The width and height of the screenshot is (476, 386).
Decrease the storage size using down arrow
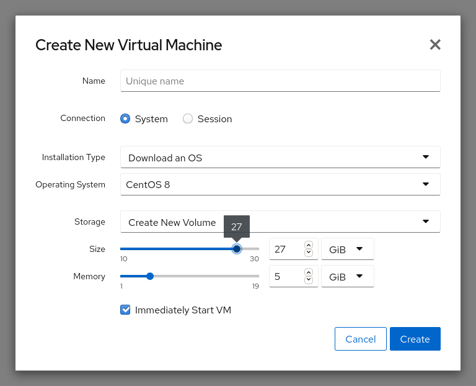[x=309, y=253]
